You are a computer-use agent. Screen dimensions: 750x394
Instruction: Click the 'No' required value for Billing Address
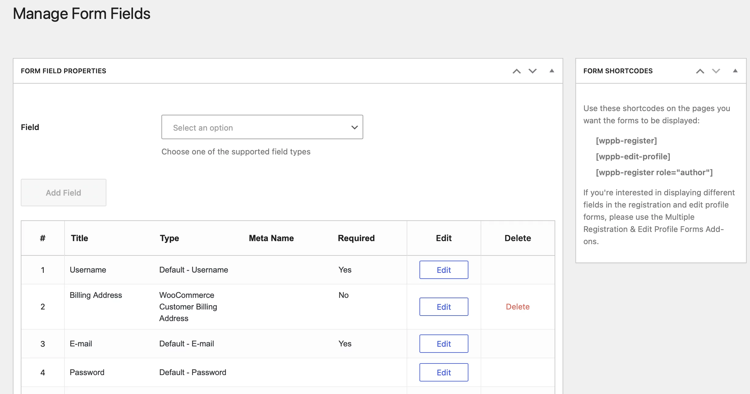[x=343, y=295]
